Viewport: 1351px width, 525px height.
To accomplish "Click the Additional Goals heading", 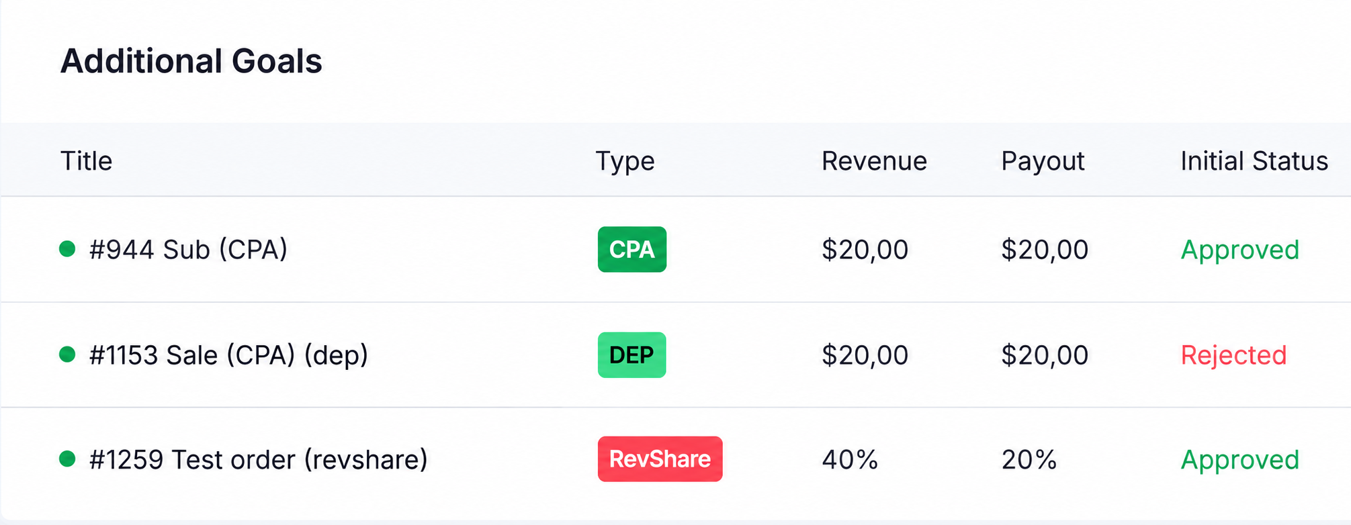I will click(x=191, y=61).
